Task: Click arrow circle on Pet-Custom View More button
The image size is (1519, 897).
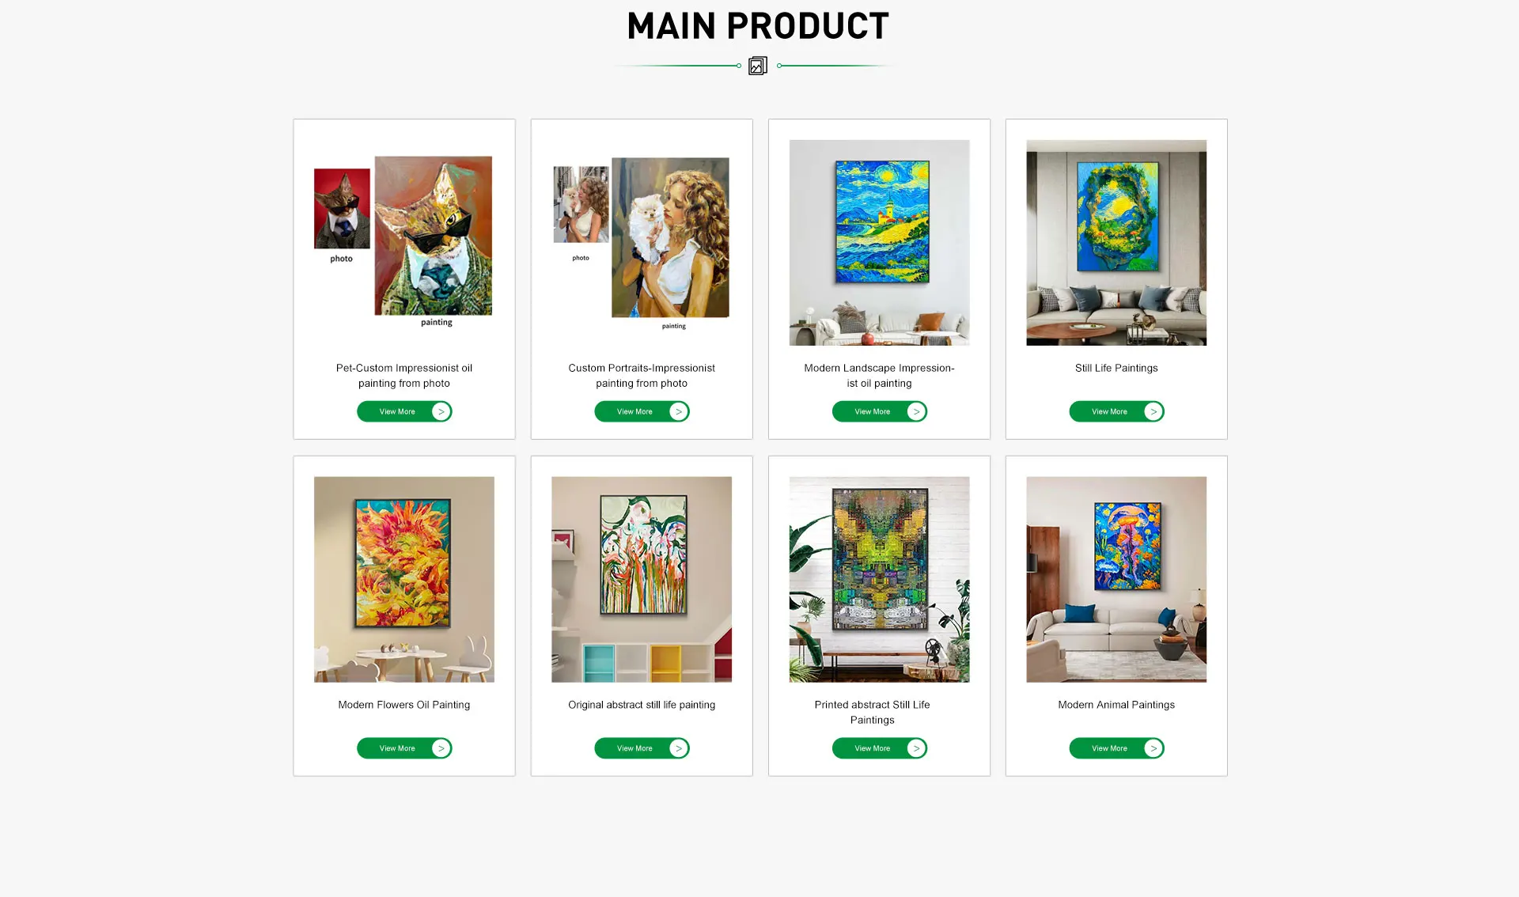Action: point(441,411)
